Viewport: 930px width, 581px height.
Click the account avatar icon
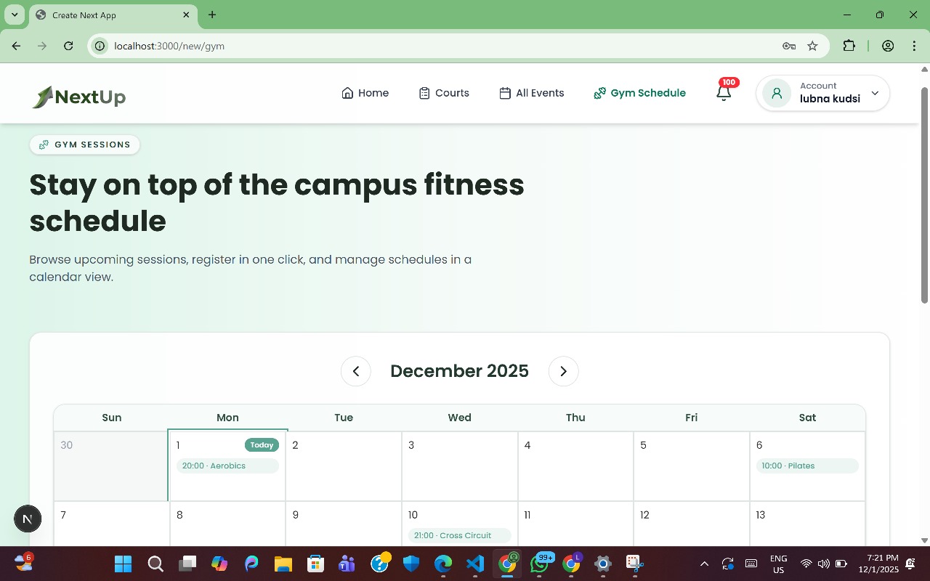click(x=777, y=93)
